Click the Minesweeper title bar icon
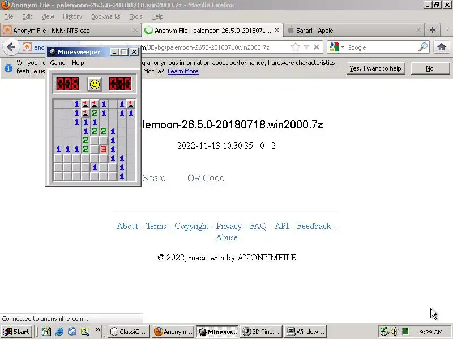Screen dimensions: 453x339 [52, 52]
